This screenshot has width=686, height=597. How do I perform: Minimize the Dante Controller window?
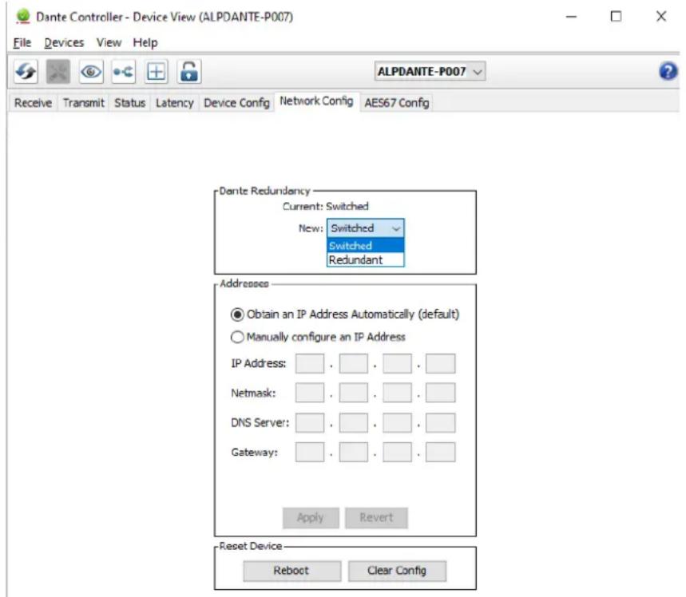pyautogui.click(x=571, y=17)
